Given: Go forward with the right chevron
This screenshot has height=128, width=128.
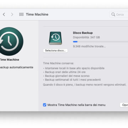Looking at the screenshot, I should click(12, 15).
